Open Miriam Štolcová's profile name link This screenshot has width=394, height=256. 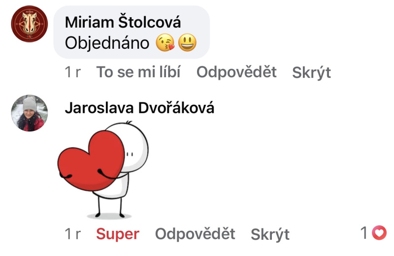123,22
